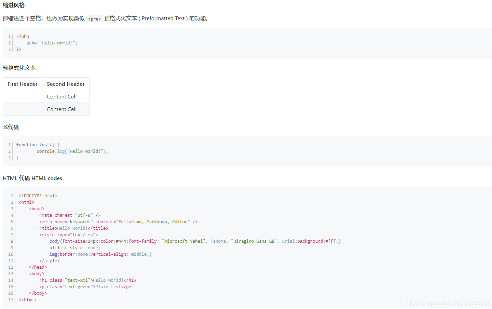The image size is (492, 309).
Task: Click the '<?php' code line
Action: (x=23, y=37)
